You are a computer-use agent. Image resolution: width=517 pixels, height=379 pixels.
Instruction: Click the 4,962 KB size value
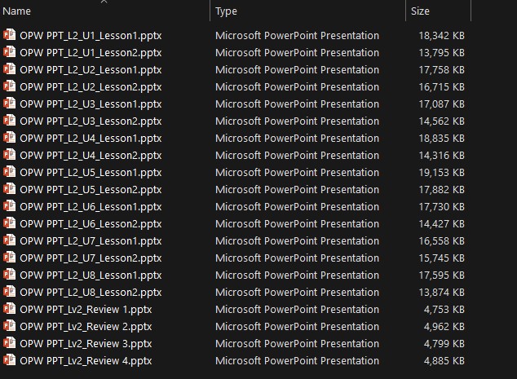point(444,327)
